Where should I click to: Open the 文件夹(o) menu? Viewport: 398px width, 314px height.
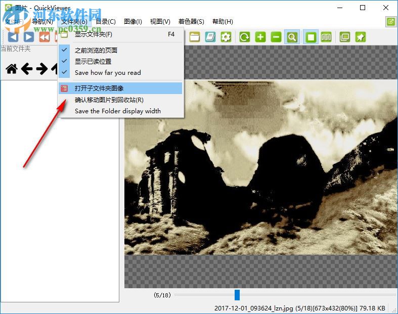coord(74,22)
